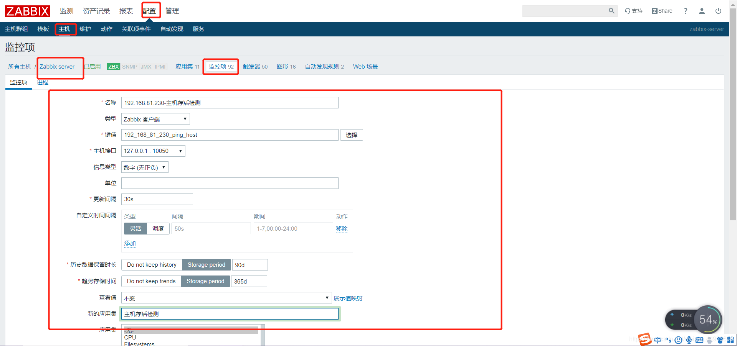Select 灵活 interval type
Viewport: 737px width, 346px height.
[136, 229]
